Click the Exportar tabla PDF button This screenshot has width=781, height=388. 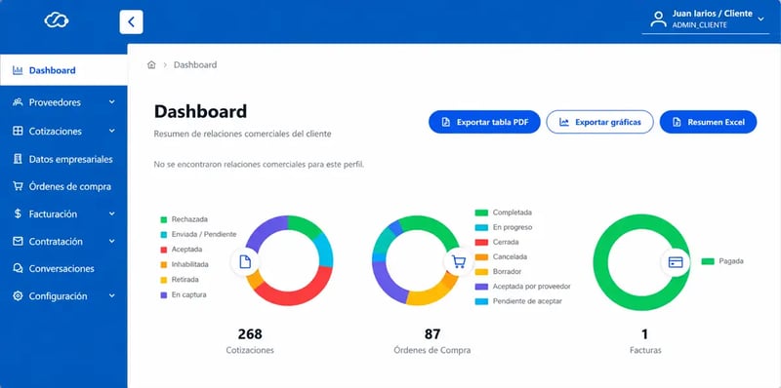coord(484,122)
